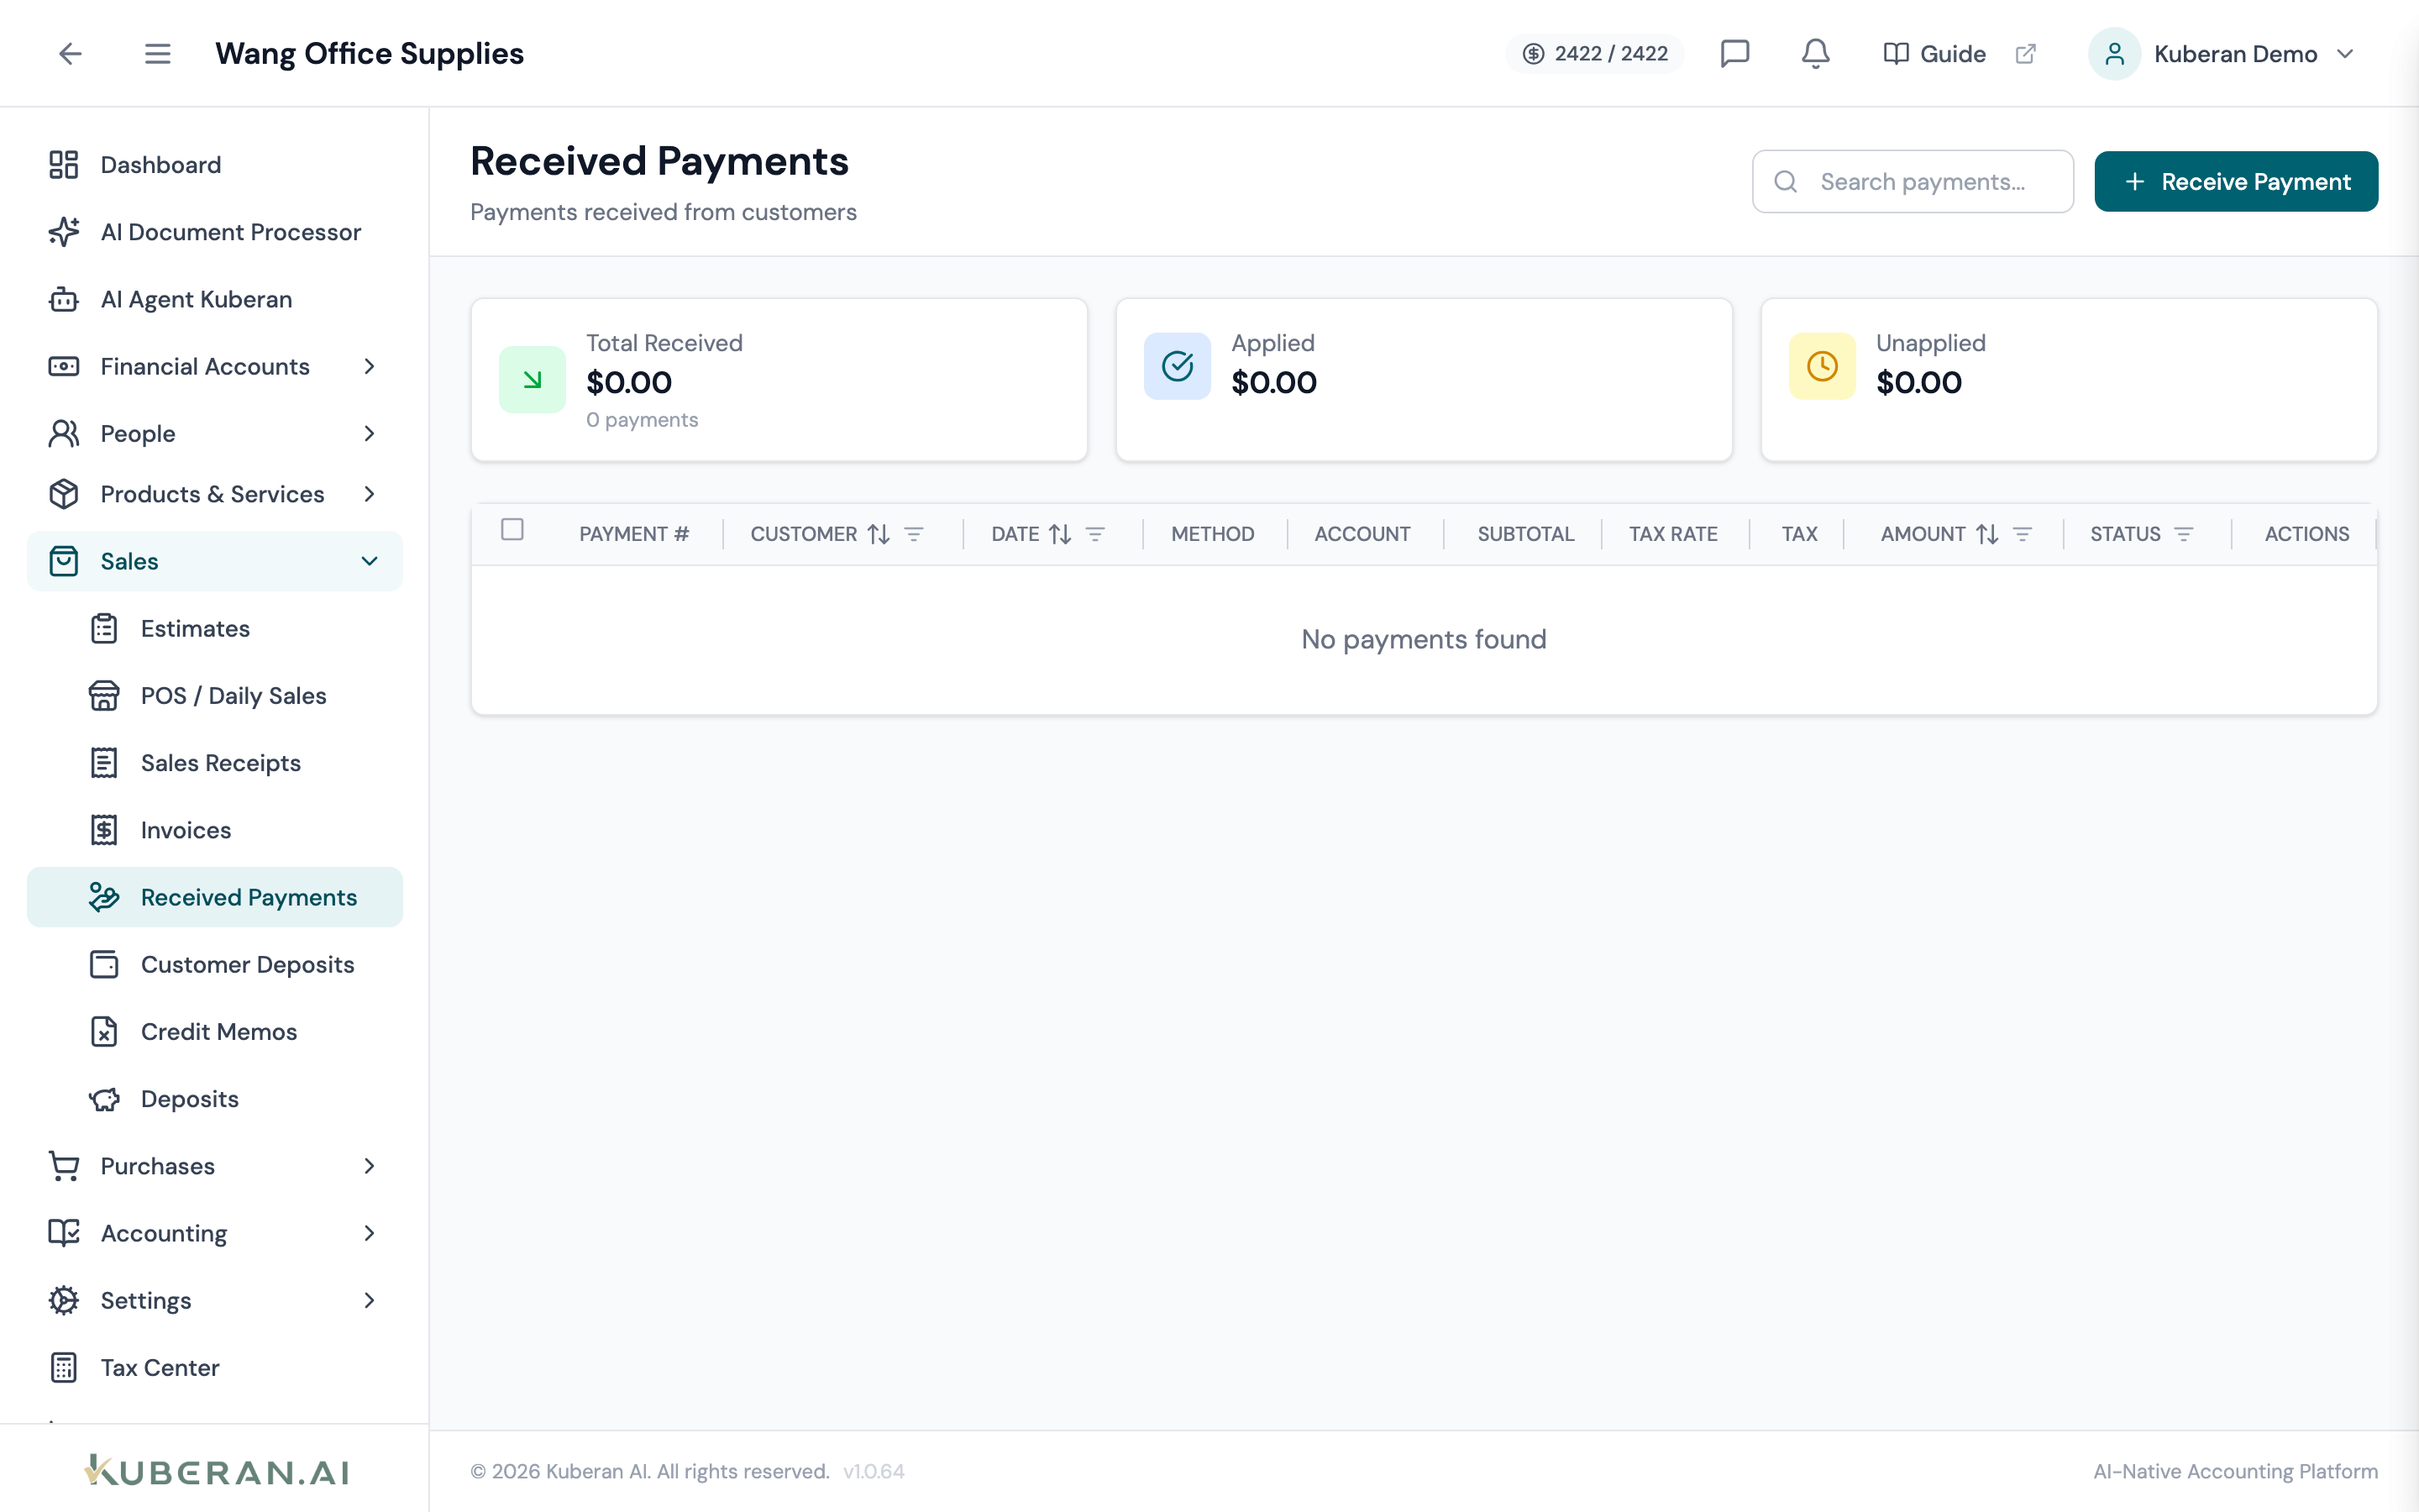This screenshot has width=2419, height=1512.
Task: Click the Wang Office Supplies title
Action: coord(369,53)
